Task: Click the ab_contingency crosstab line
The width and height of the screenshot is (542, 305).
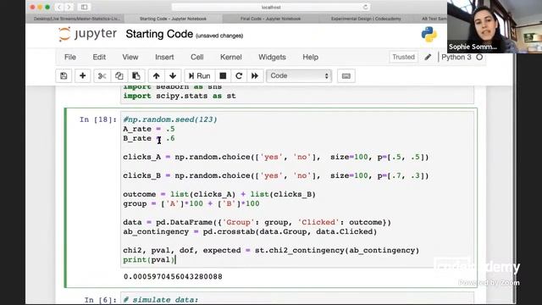Action: 250,231
